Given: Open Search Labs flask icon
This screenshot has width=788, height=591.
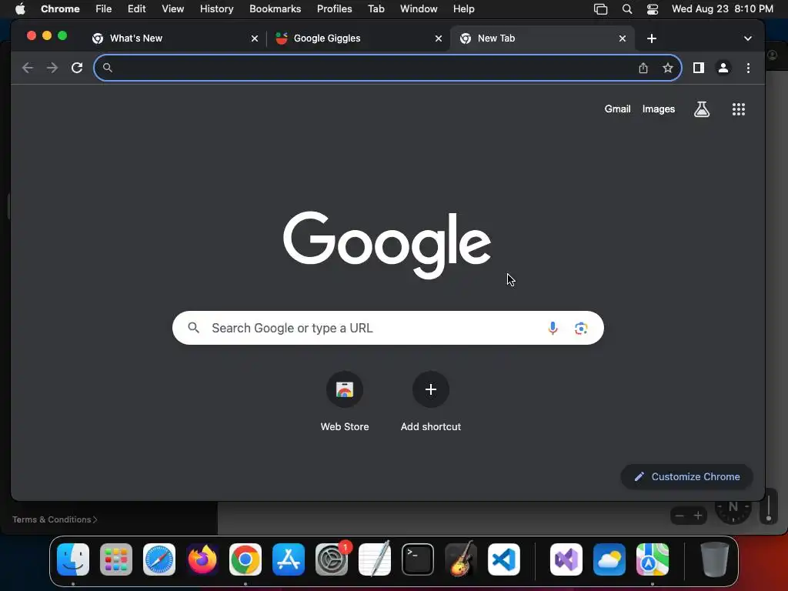Looking at the screenshot, I should 702,109.
